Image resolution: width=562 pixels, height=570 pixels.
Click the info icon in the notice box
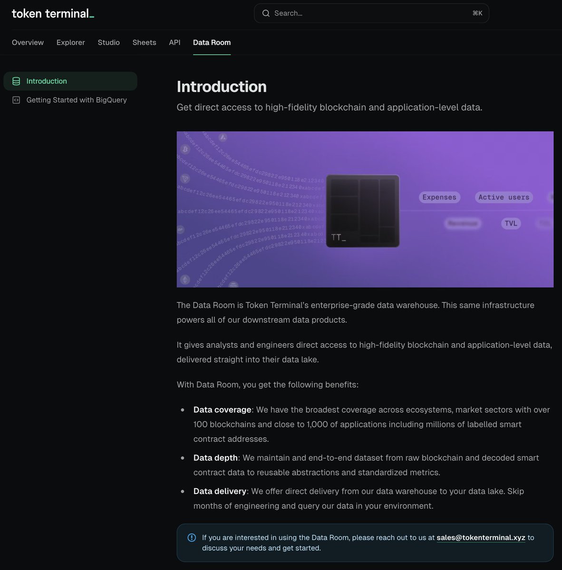(192, 538)
